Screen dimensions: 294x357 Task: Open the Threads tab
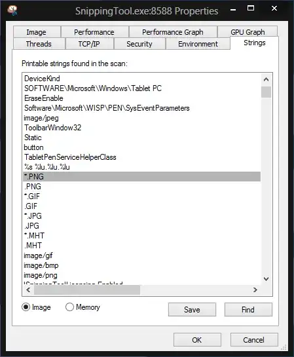39,44
